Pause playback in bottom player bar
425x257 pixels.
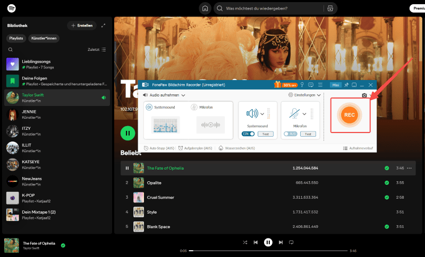point(268,242)
